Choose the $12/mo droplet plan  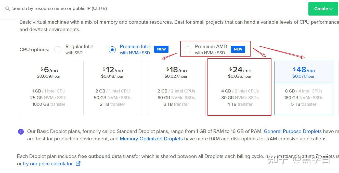click(113, 88)
